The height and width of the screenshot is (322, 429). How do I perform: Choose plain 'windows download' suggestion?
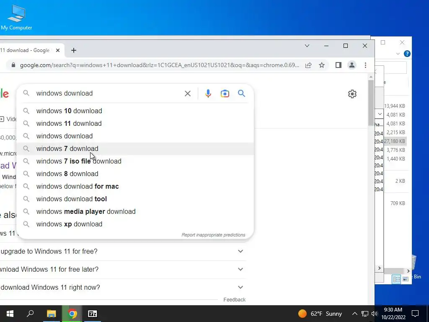[135, 136]
